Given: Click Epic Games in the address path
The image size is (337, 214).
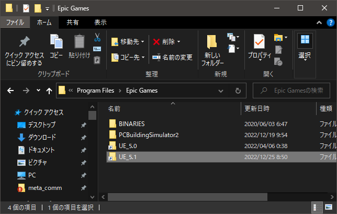Looking at the screenshot, I should click(x=142, y=91).
